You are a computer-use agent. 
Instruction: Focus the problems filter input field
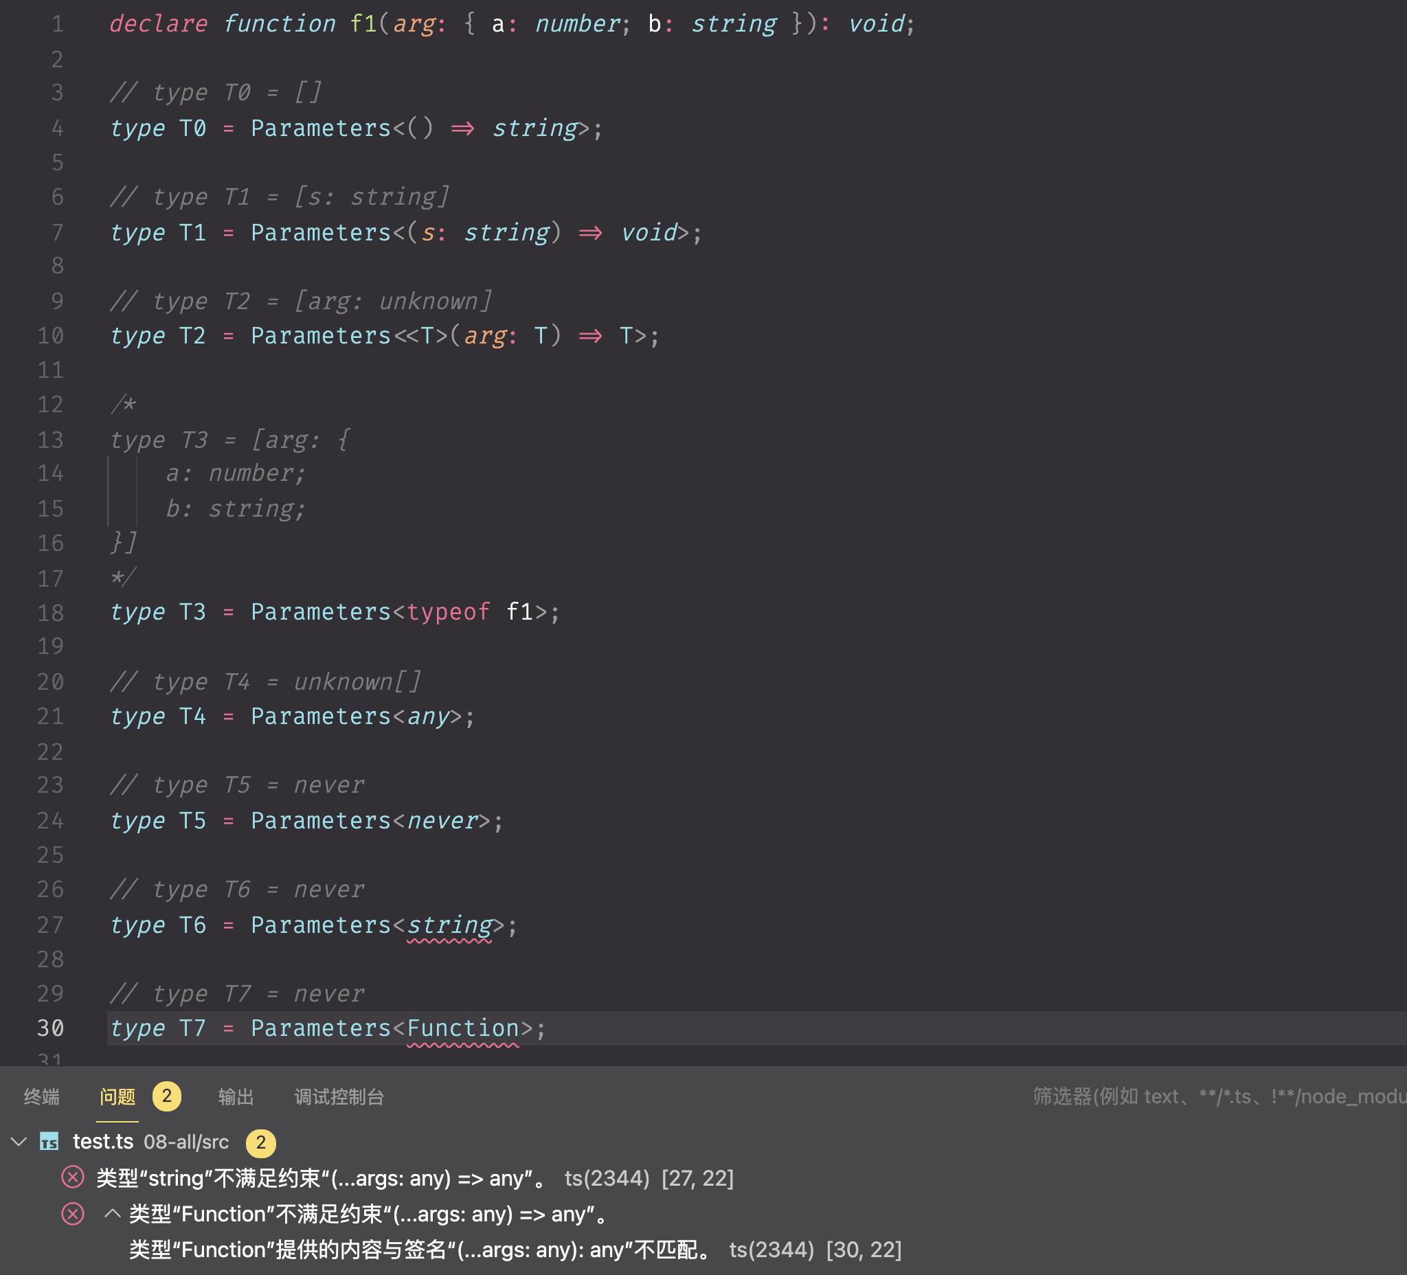(1218, 1096)
